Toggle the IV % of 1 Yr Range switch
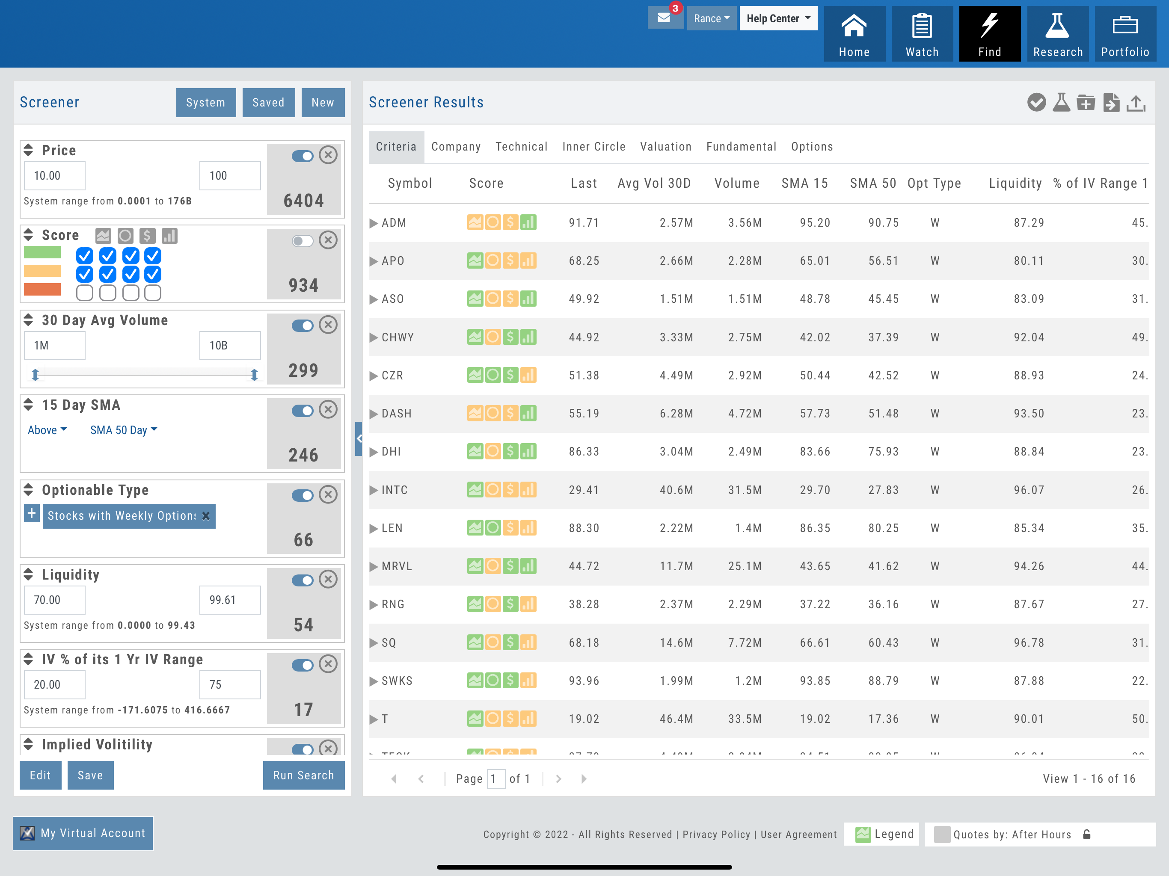 point(302,665)
